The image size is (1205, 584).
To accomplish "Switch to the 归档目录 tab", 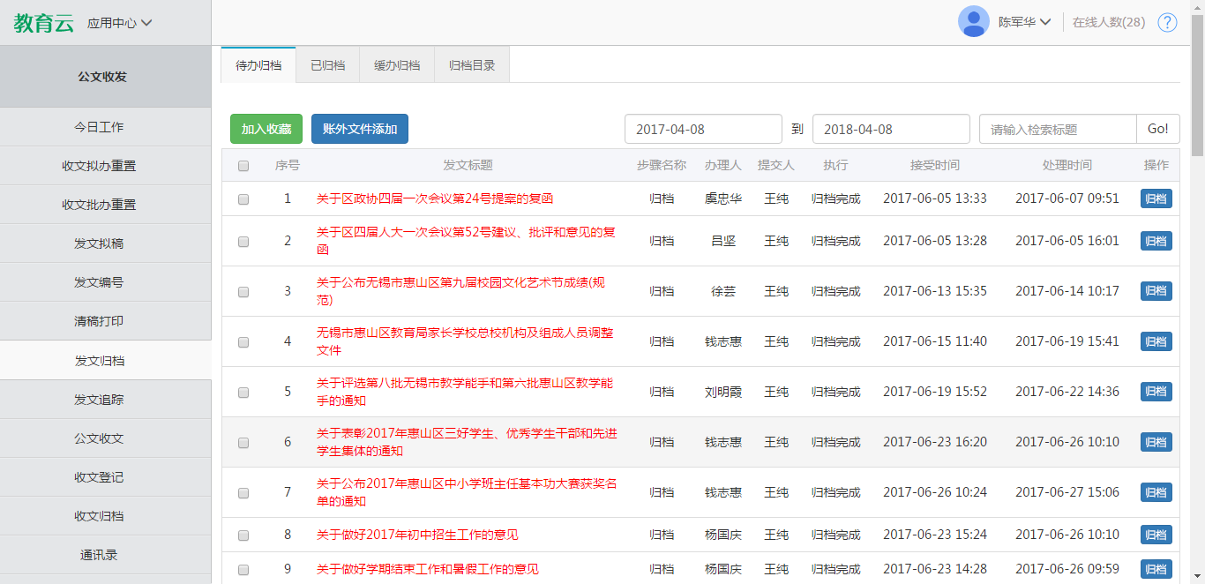I will tap(472, 65).
